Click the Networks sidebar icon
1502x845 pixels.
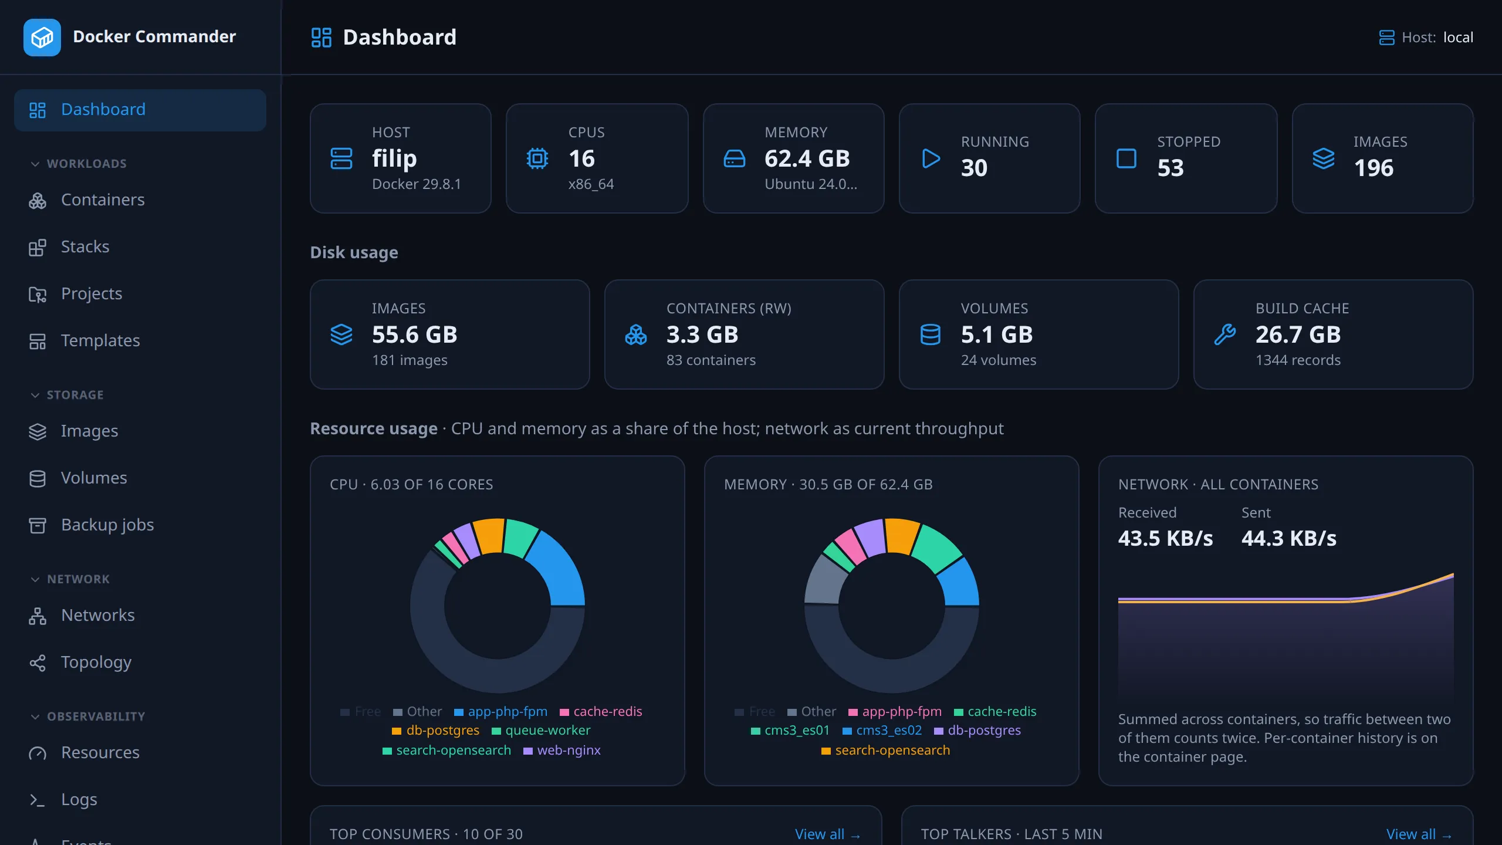point(38,616)
